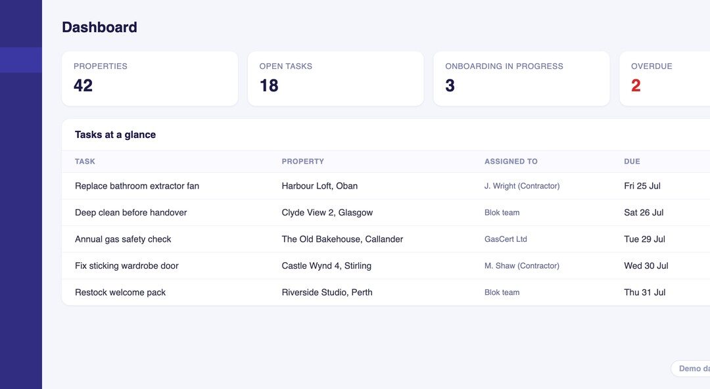Screen dimensions: 710x389
Task: Open the Fix sticking wardrobe door task
Action: click(127, 266)
